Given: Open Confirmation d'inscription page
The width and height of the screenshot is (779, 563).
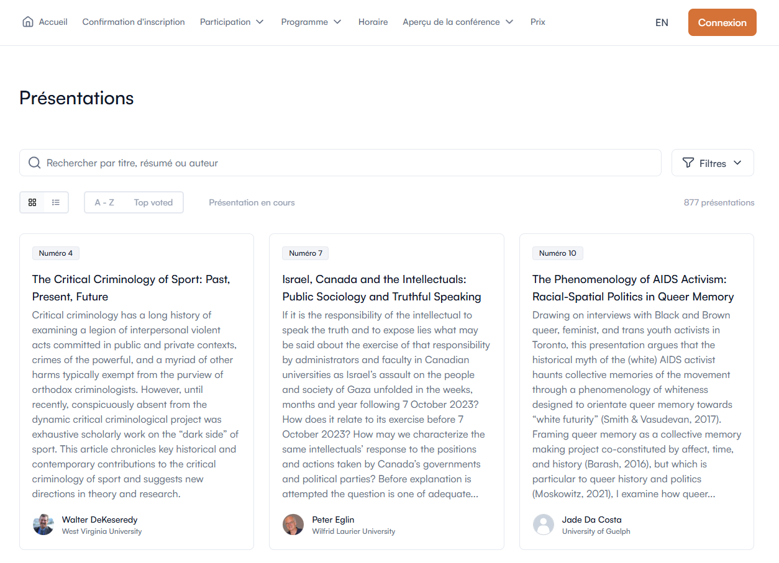Looking at the screenshot, I should (134, 22).
